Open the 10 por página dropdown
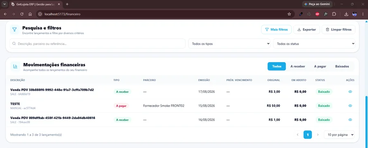The width and height of the screenshot is (368, 148). (x=339, y=135)
